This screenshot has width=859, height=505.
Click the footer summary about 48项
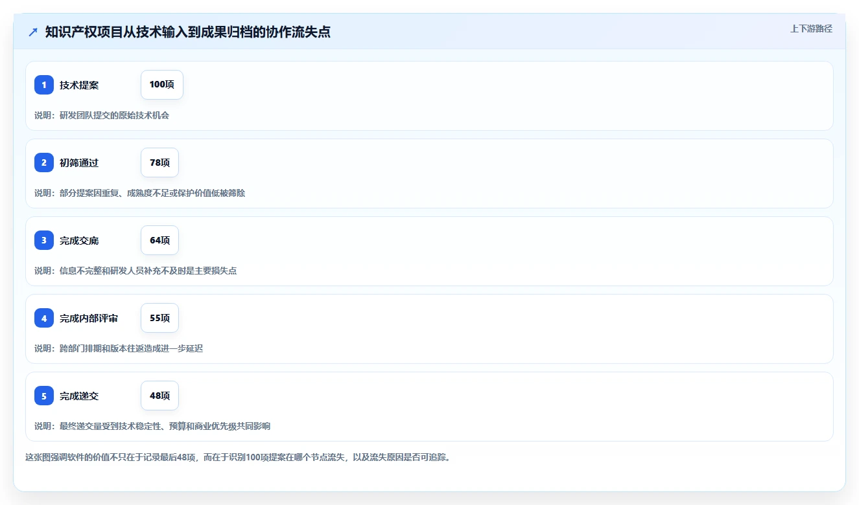coord(238,457)
